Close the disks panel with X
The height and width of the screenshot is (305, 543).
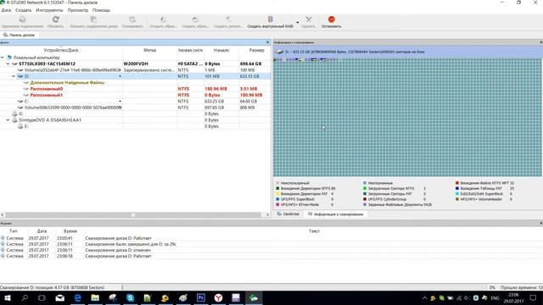tap(267, 42)
